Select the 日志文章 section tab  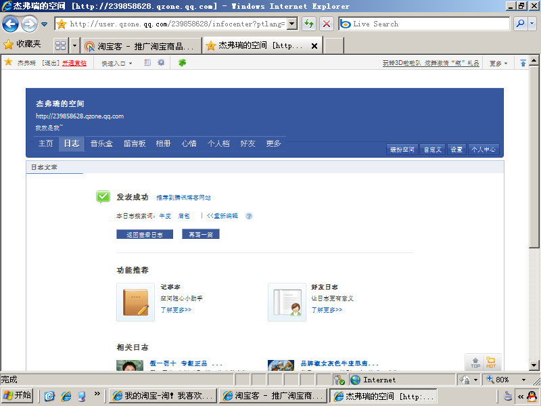click(44, 167)
